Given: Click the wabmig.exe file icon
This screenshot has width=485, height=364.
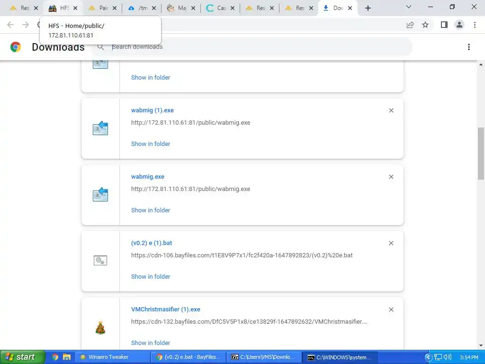Looking at the screenshot, I should click(100, 195).
